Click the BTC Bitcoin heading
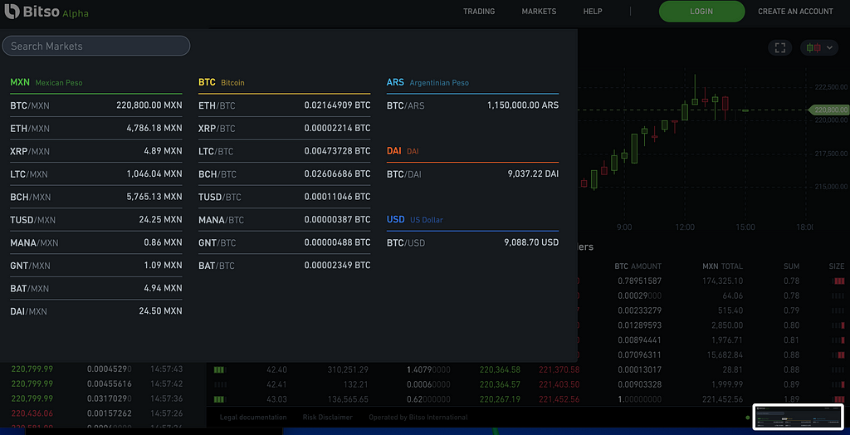The width and height of the screenshot is (850, 435). tap(221, 82)
